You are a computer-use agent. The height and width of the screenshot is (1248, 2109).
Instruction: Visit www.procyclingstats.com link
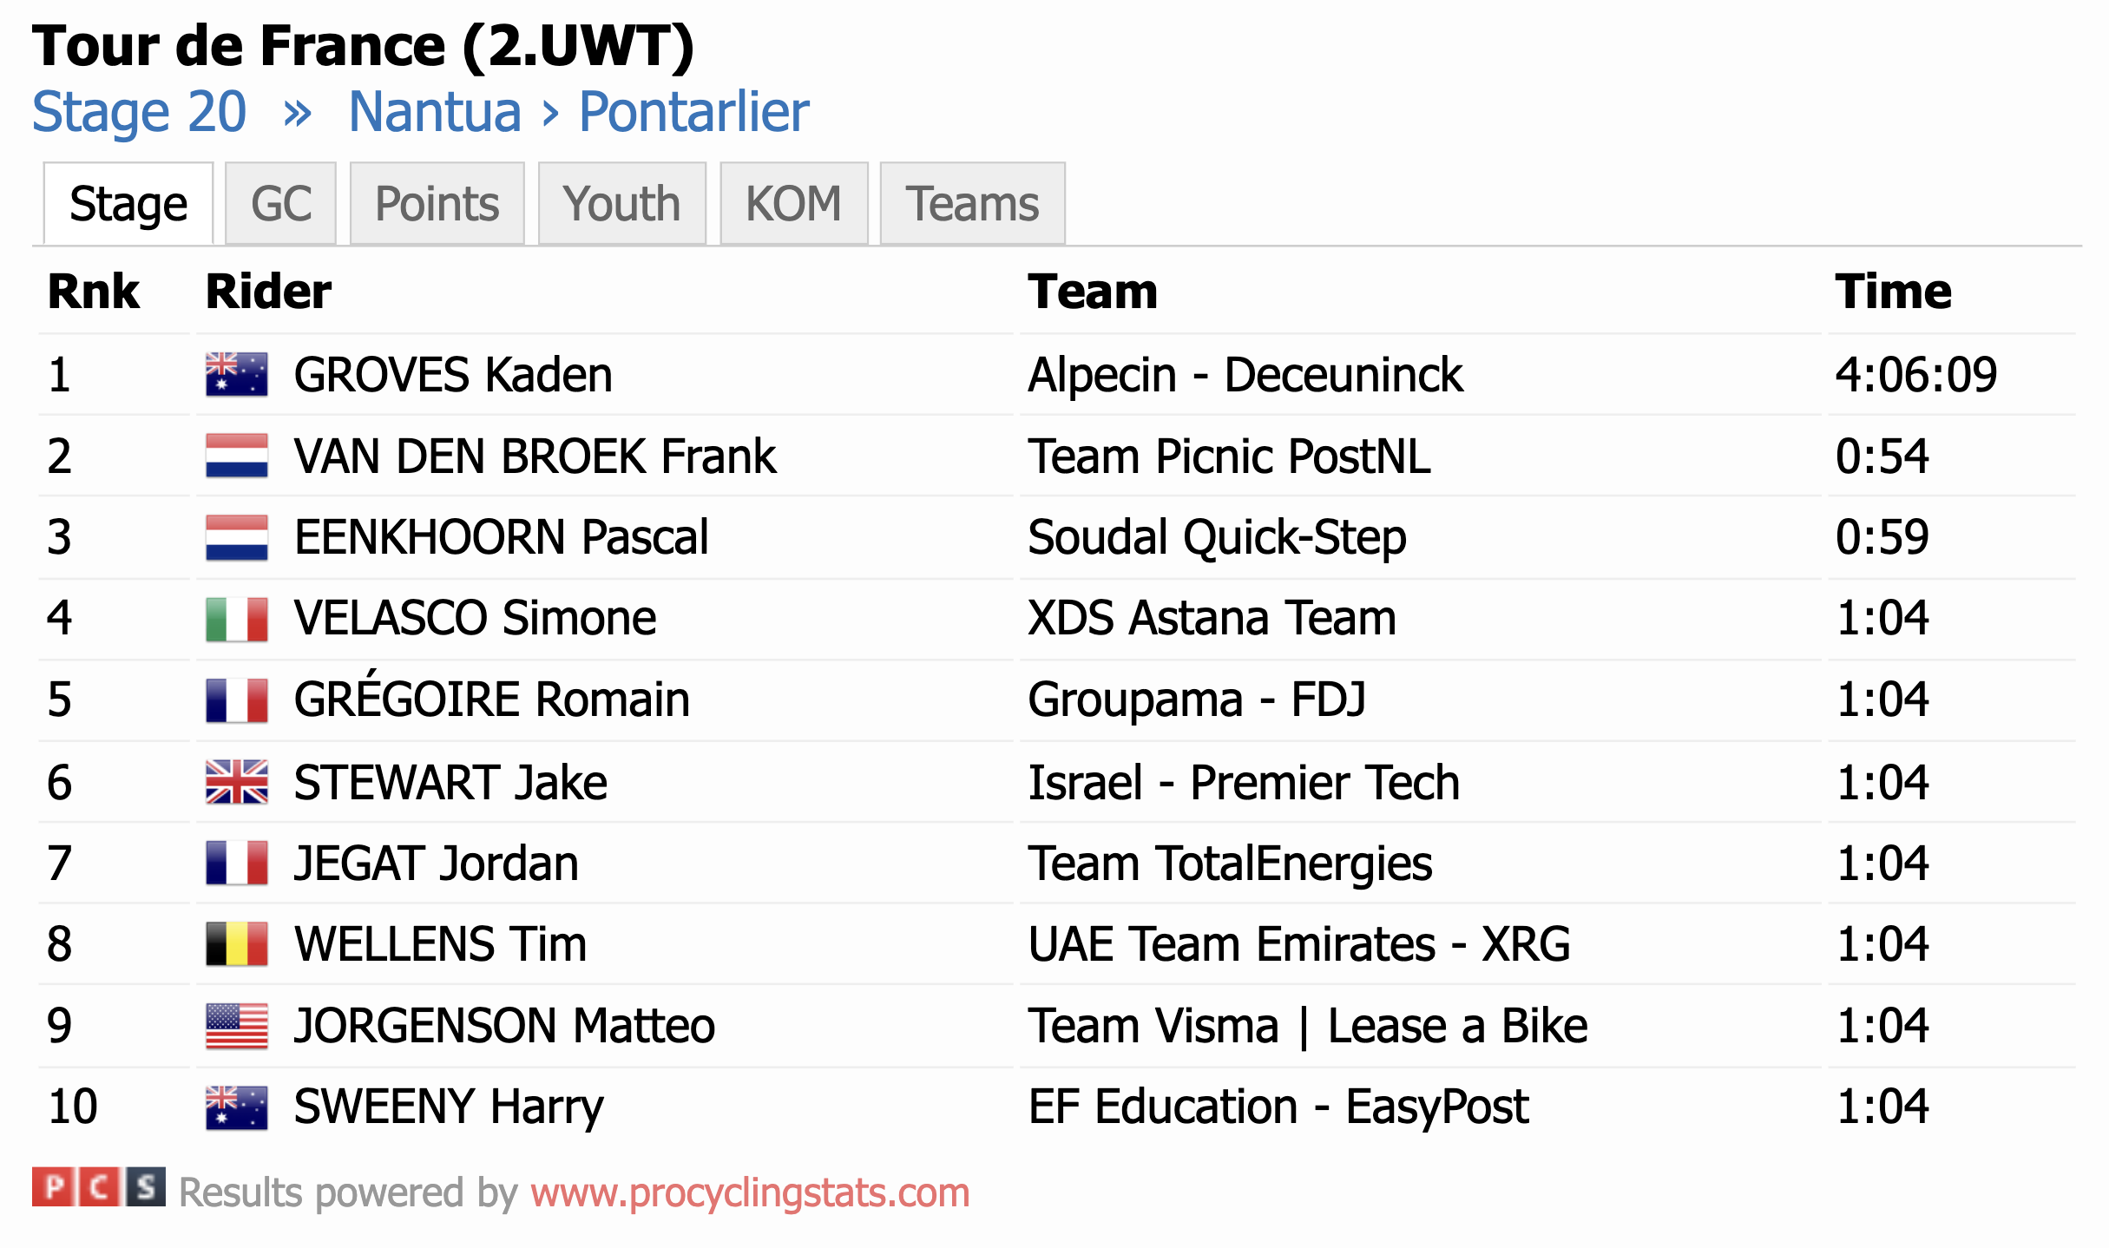coord(750,1192)
